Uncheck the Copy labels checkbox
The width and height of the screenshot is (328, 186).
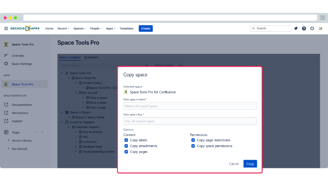click(x=126, y=140)
